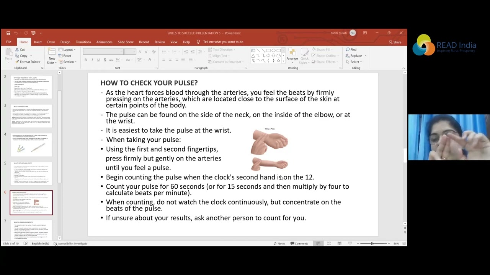This screenshot has width=490, height=275.
Task: Toggle Normal view button in status bar
Action: tap(318, 243)
